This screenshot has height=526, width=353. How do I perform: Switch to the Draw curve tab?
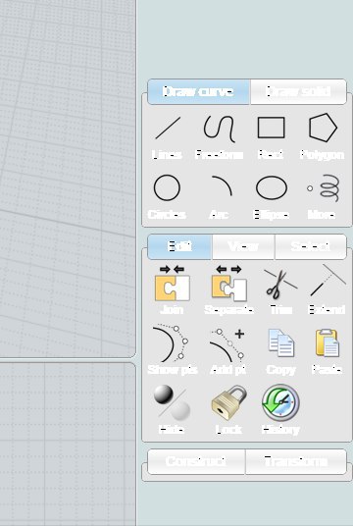198,91
